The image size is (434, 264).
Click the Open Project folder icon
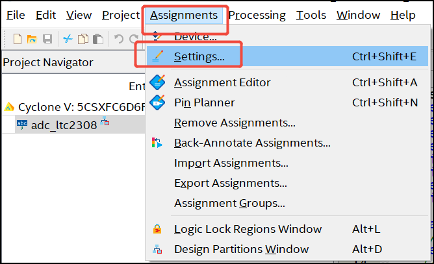[32, 39]
